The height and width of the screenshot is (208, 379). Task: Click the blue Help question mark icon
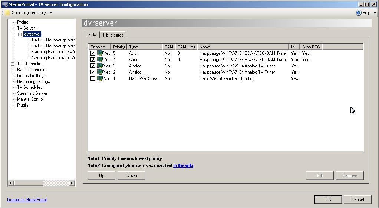coord(359,13)
